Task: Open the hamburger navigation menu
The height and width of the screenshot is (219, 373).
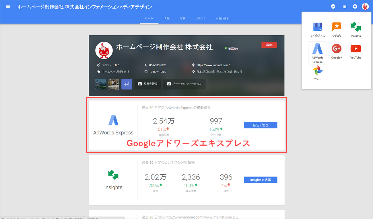Action: pyautogui.click(x=8, y=6)
